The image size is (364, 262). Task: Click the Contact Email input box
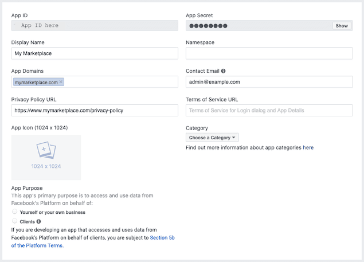pyautogui.click(x=269, y=82)
